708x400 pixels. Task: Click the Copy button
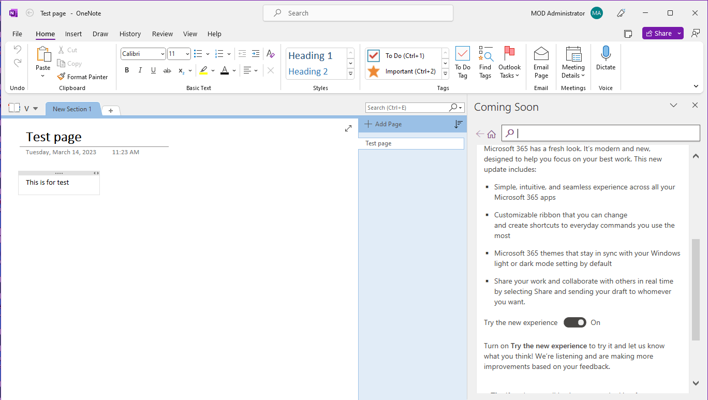69,64
